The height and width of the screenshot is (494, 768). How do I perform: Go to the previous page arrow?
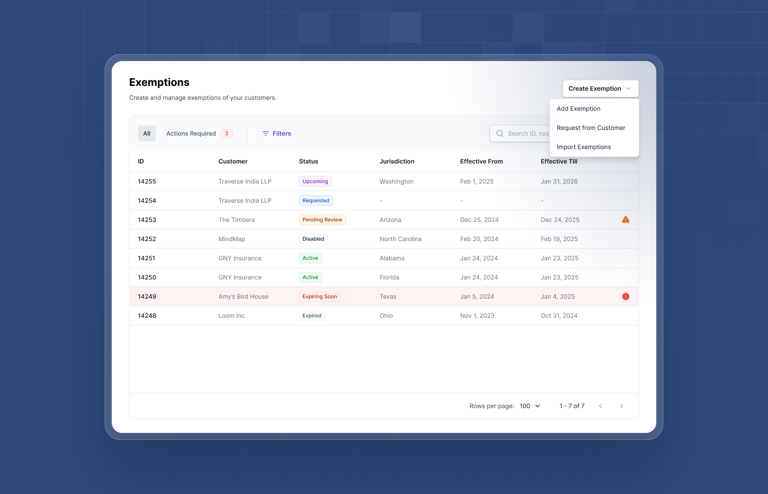(600, 406)
